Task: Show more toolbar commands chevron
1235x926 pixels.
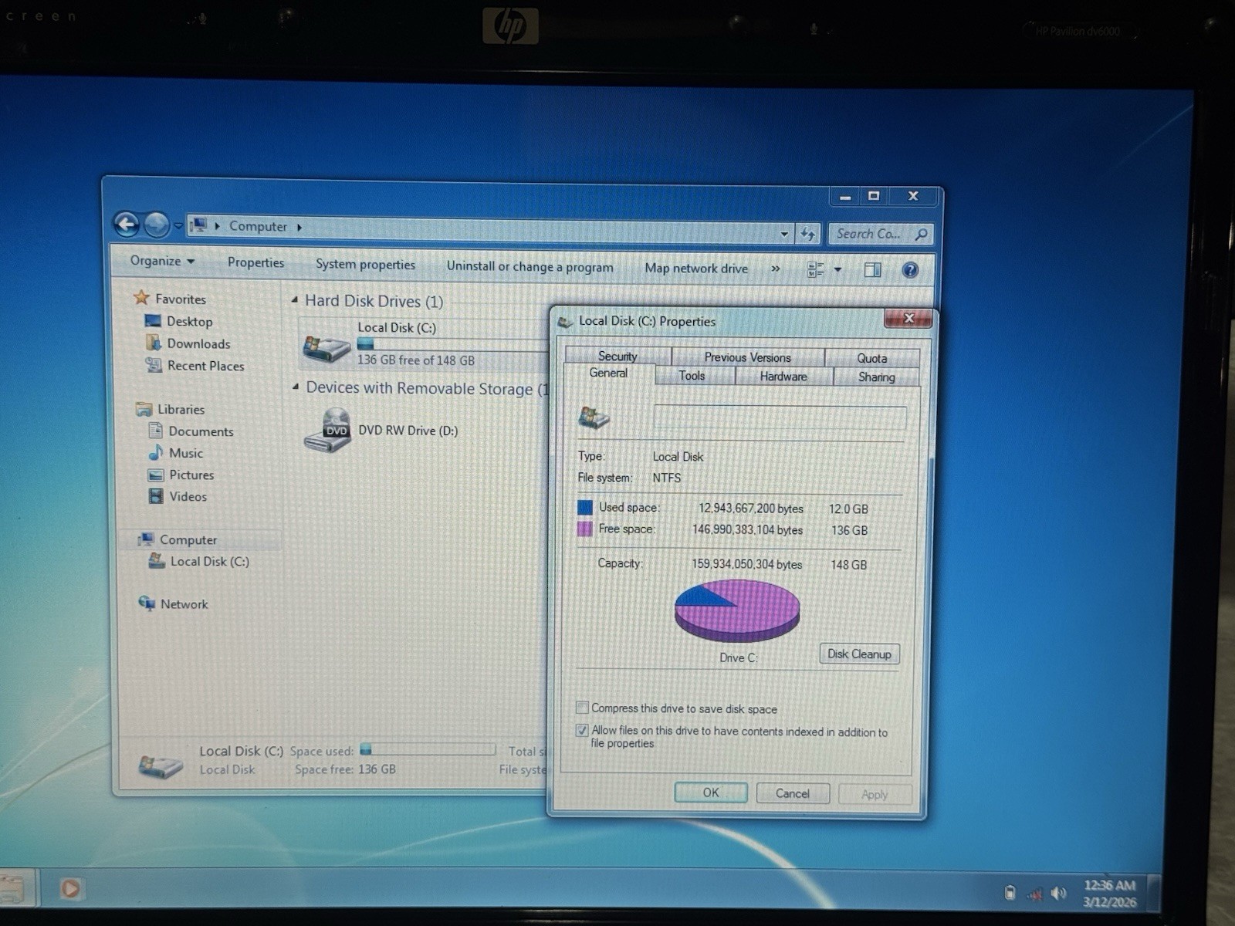Action: 775,269
